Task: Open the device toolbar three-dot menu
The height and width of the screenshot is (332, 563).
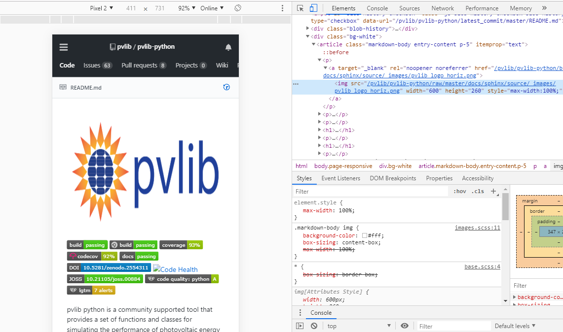Action: tap(282, 8)
